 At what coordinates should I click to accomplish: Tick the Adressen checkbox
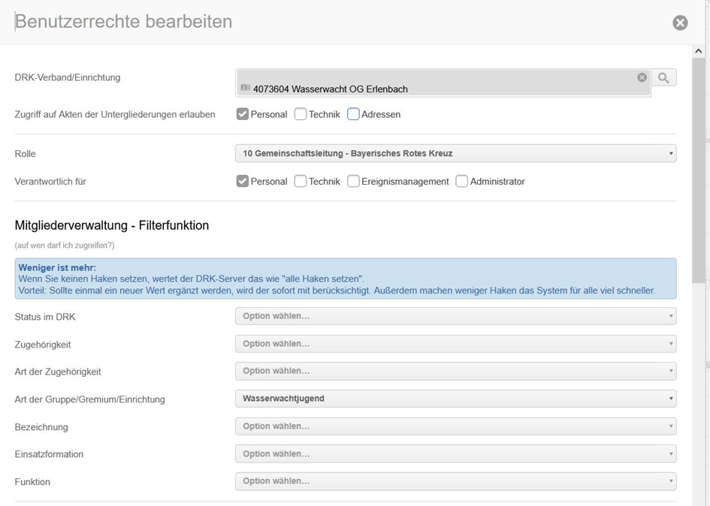point(353,115)
